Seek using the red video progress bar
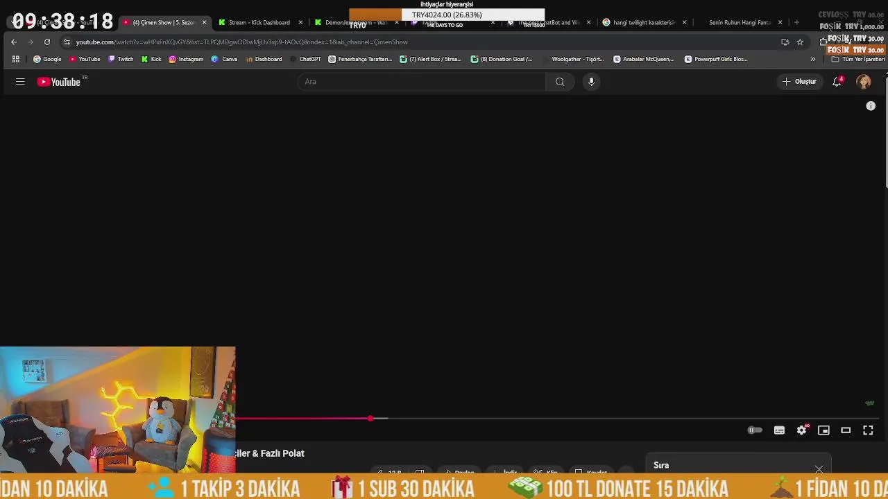This screenshot has height=499, width=888. (302, 419)
